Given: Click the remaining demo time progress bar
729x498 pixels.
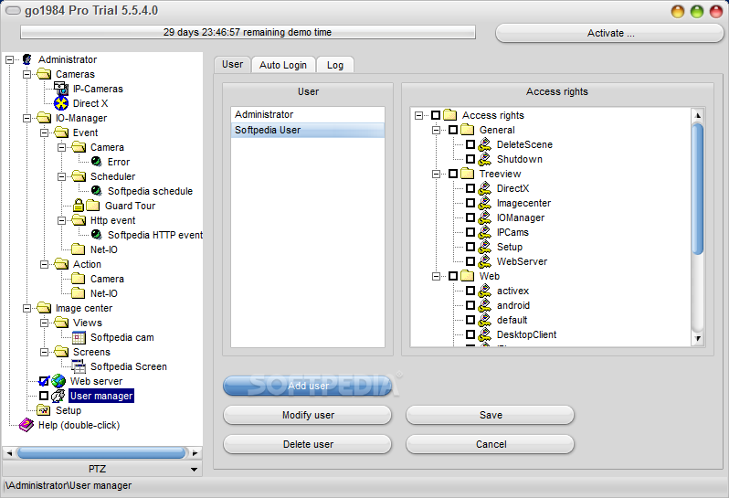Looking at the screenshot, I should pyautogui.click(x=248, y=32).
